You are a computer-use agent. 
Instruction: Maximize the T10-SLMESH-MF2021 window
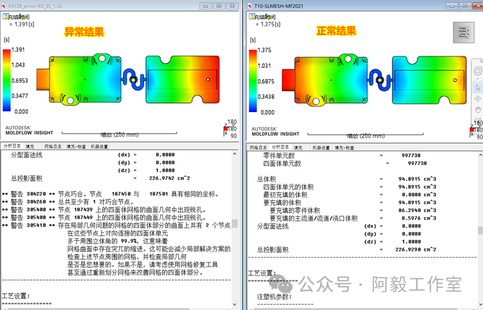pyautogui.click(x=465, y=6)
